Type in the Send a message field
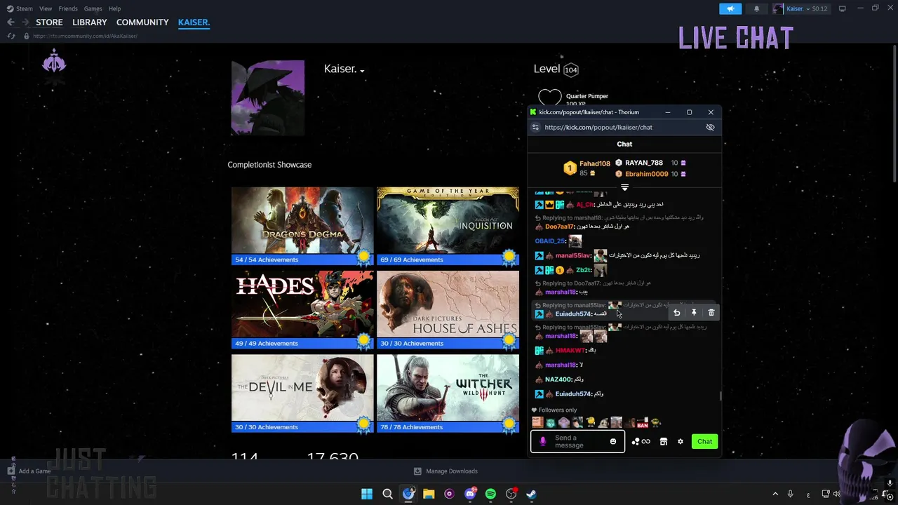 click(x=577, y=442)
